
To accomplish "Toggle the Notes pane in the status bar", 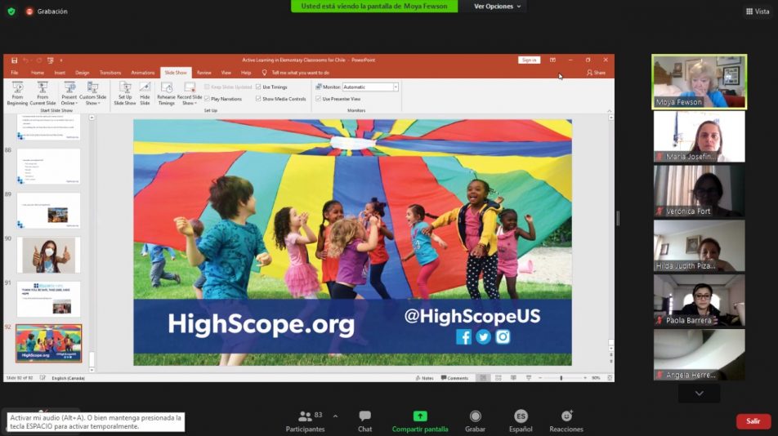I will [424, 378].
